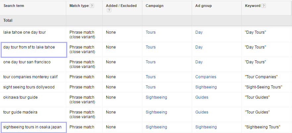The width and height of the screenshot is (292, 133).
Task: Open Tours campaign in monterey calif row
Action: [x=150, y=77]
